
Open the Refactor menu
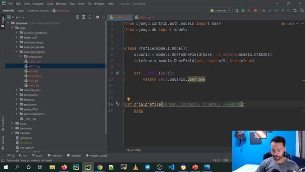61,4
